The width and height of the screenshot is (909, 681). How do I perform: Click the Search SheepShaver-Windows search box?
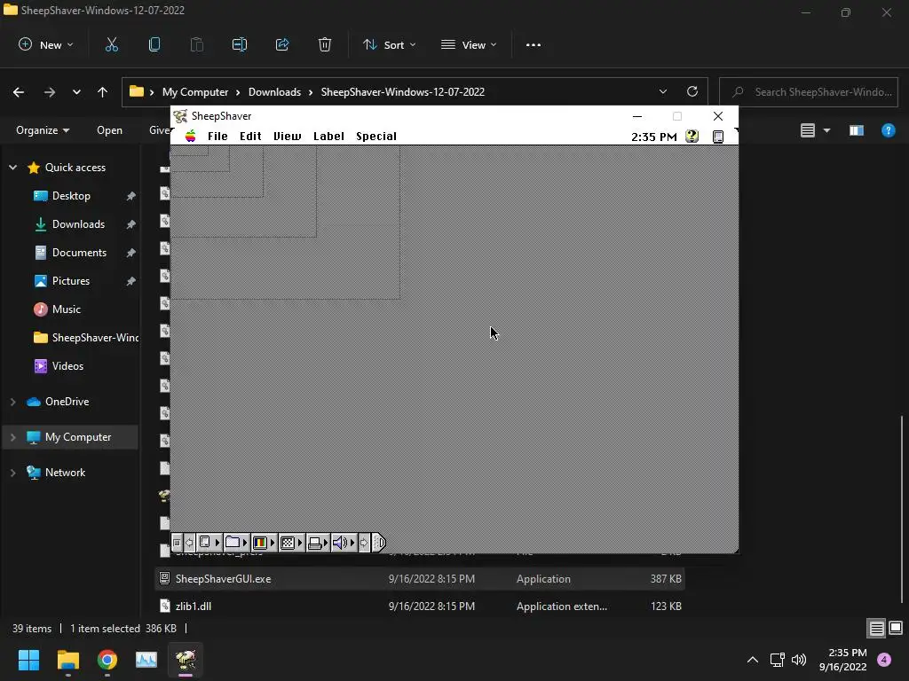coord(809,92)
